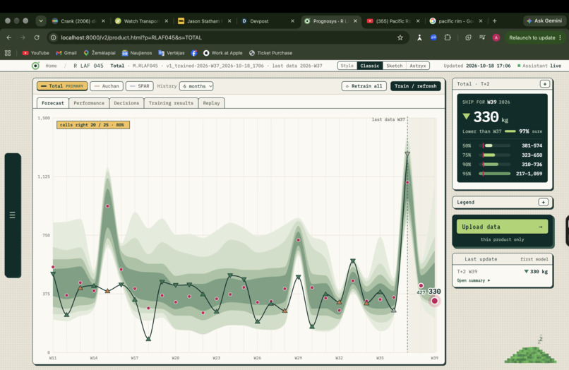This screenshot has width=569, height=370.
Task: Click the 50% interval bar 381-574
Action: (x=496, y=145)
